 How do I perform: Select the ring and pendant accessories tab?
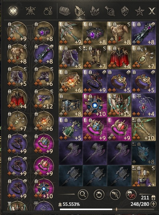tap(48, 11)
